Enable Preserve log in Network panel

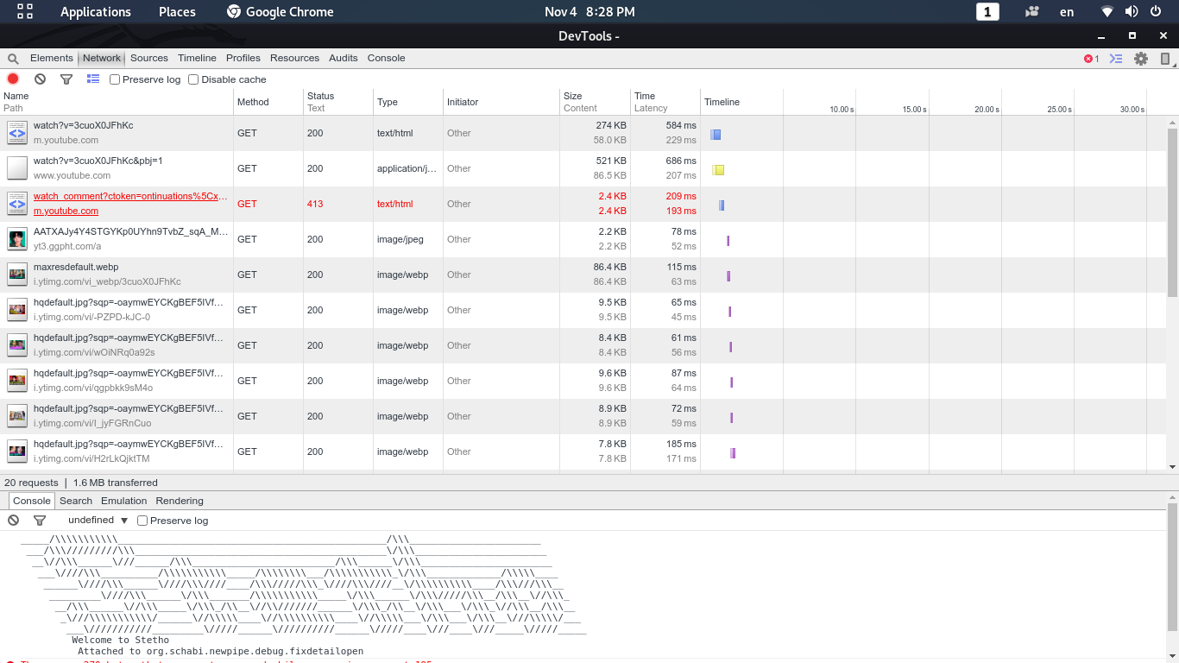tap(113, 79)
